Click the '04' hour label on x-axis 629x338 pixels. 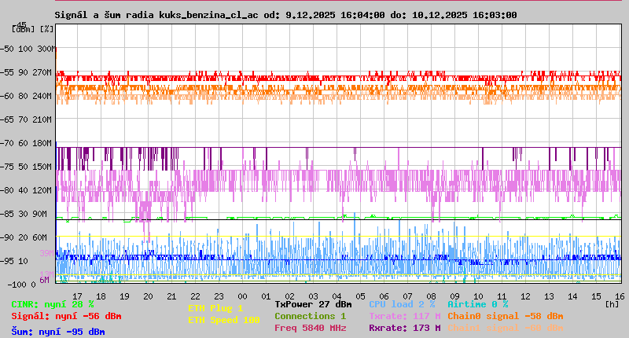pos(337,296)
